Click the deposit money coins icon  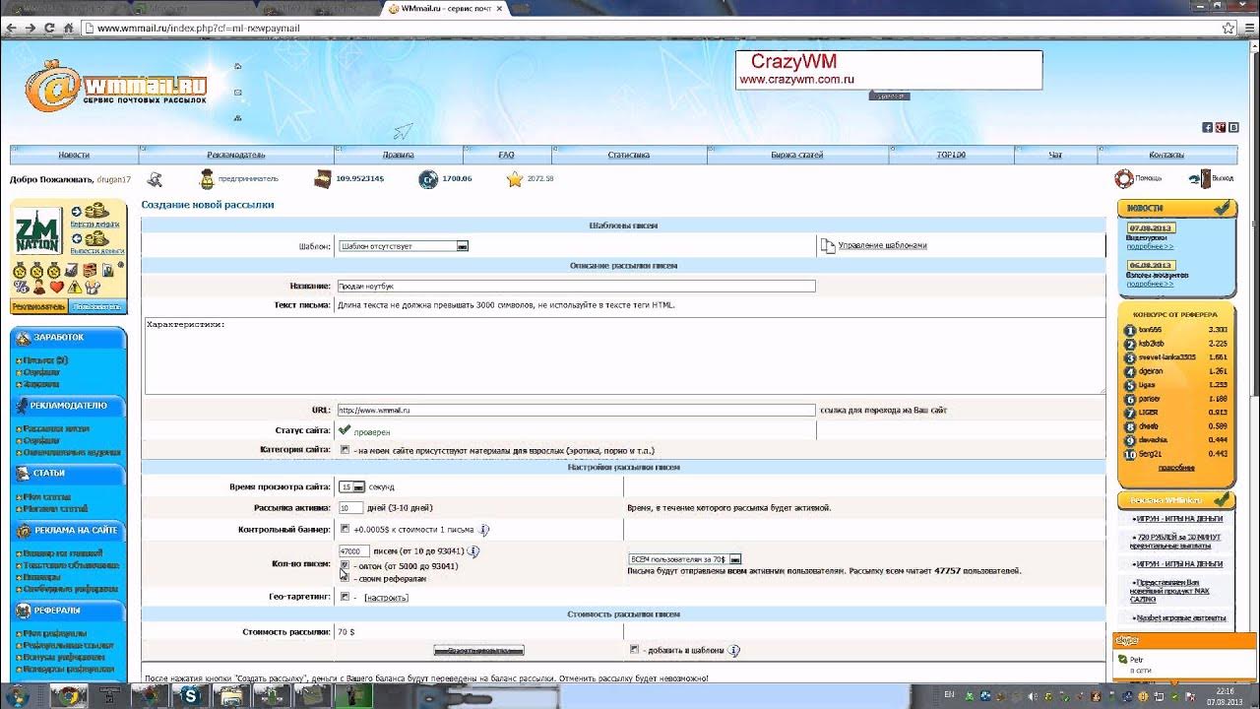pyautogui.click(x=94, y=212)
